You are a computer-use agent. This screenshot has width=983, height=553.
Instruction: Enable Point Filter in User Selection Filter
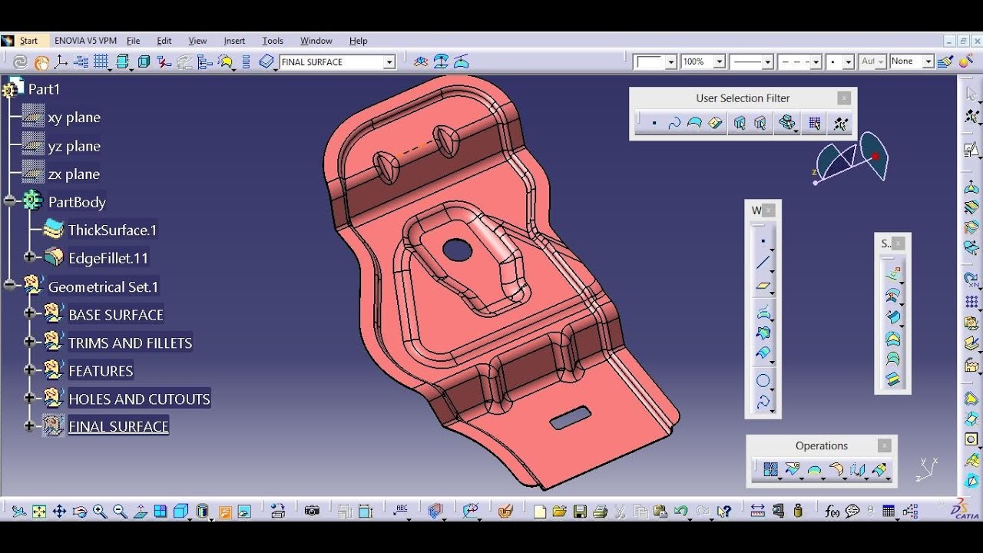[654, 123]
